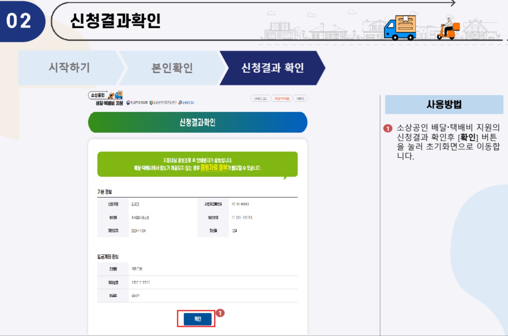508x336 pixels.
Task: Click the 예금주 label cell
Action: (x=113, y=296)
